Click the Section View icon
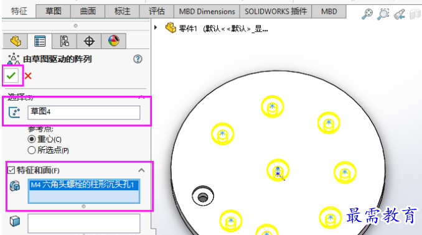 415,14
